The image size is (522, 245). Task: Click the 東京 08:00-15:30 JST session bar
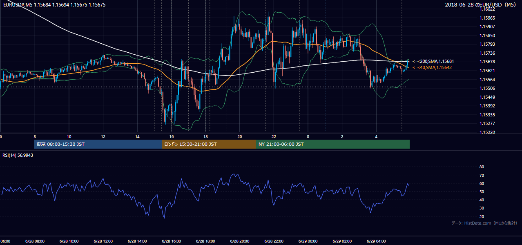pos(98,144)
